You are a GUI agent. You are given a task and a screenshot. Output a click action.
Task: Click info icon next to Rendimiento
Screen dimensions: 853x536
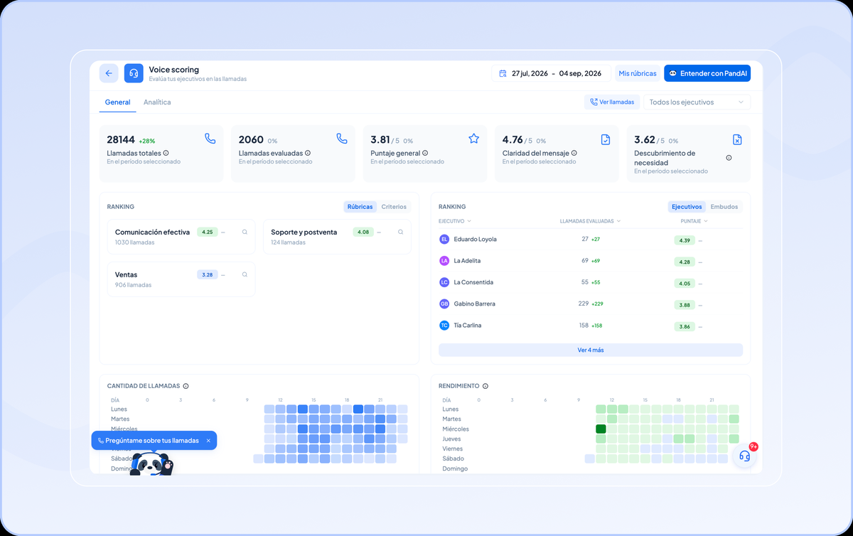(485, 386)
